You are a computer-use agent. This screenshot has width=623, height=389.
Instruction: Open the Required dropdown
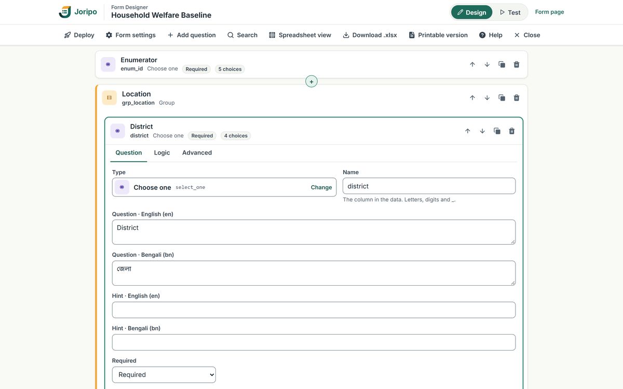point(164,374)
